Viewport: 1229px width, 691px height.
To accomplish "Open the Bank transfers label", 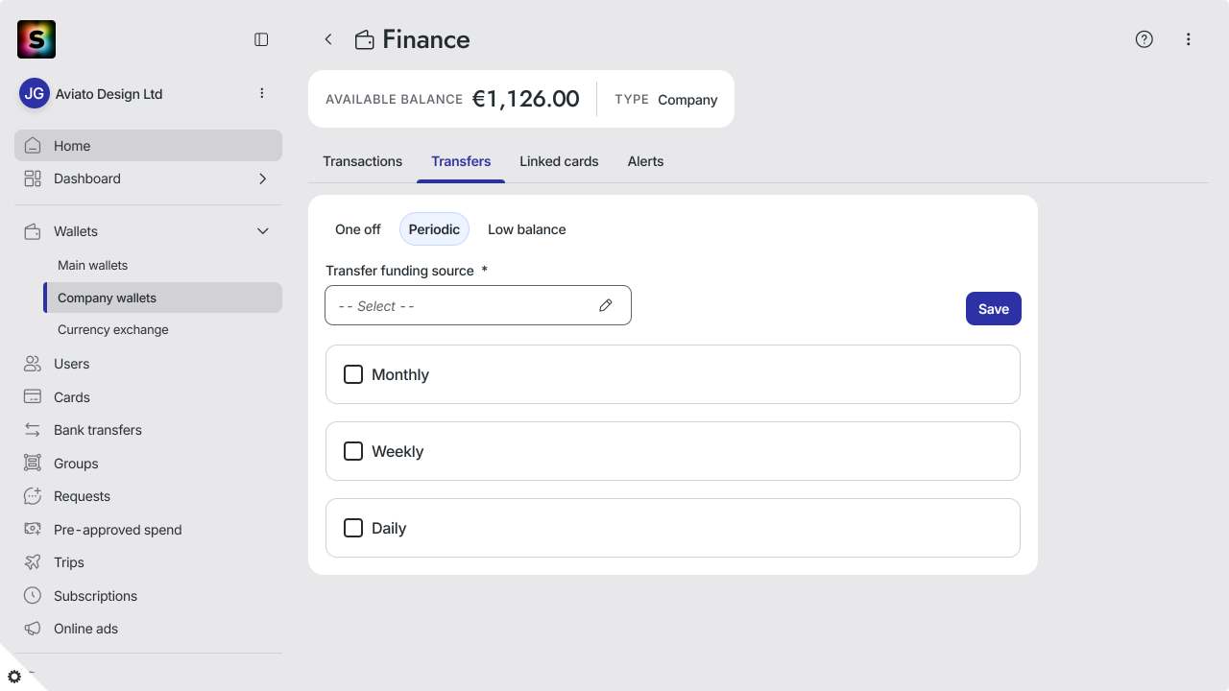I will pyautogui.click(x=98, y=430).
